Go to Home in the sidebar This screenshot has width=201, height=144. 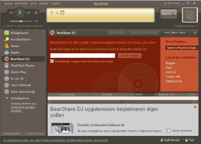tap(23, 46)
